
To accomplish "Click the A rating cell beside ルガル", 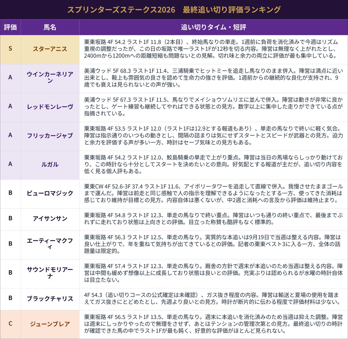I will click(10, 165).
